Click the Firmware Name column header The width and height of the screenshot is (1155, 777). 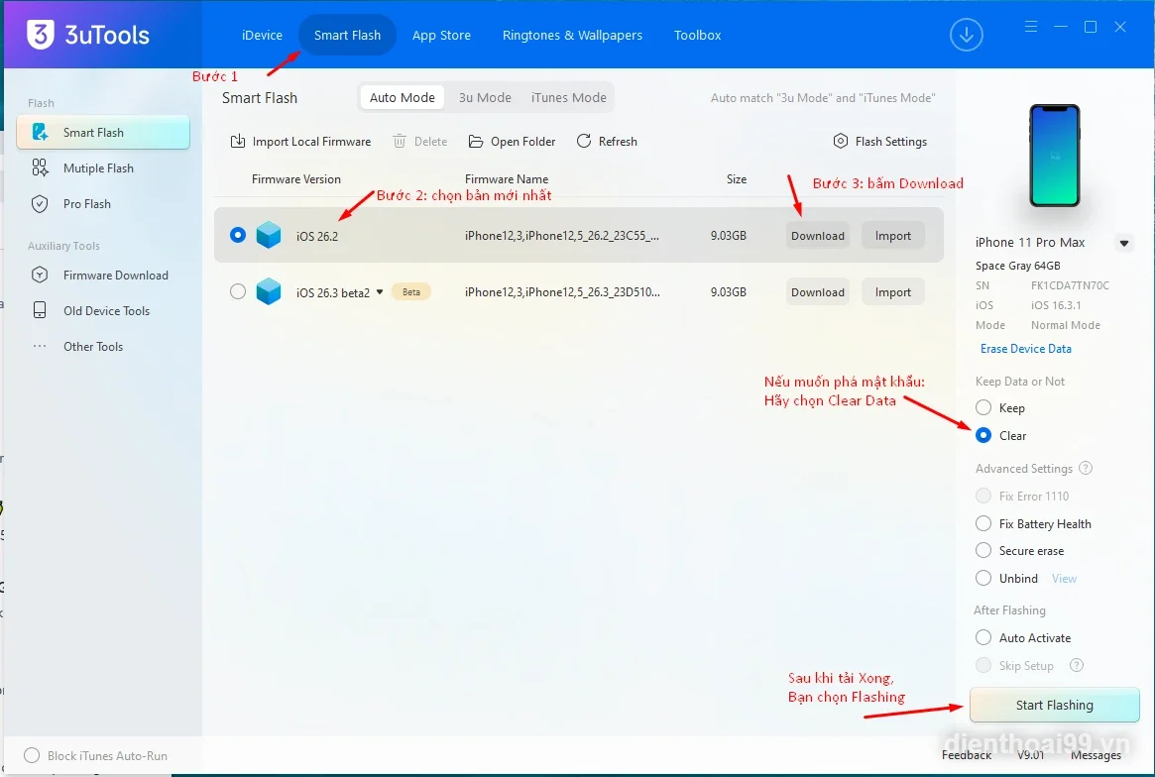(x=507, y=179)
